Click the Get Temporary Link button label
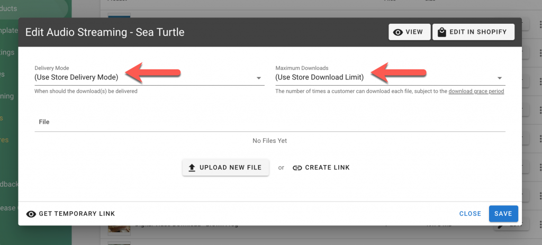This screenshot has height=245, width=542. (77, 214)
